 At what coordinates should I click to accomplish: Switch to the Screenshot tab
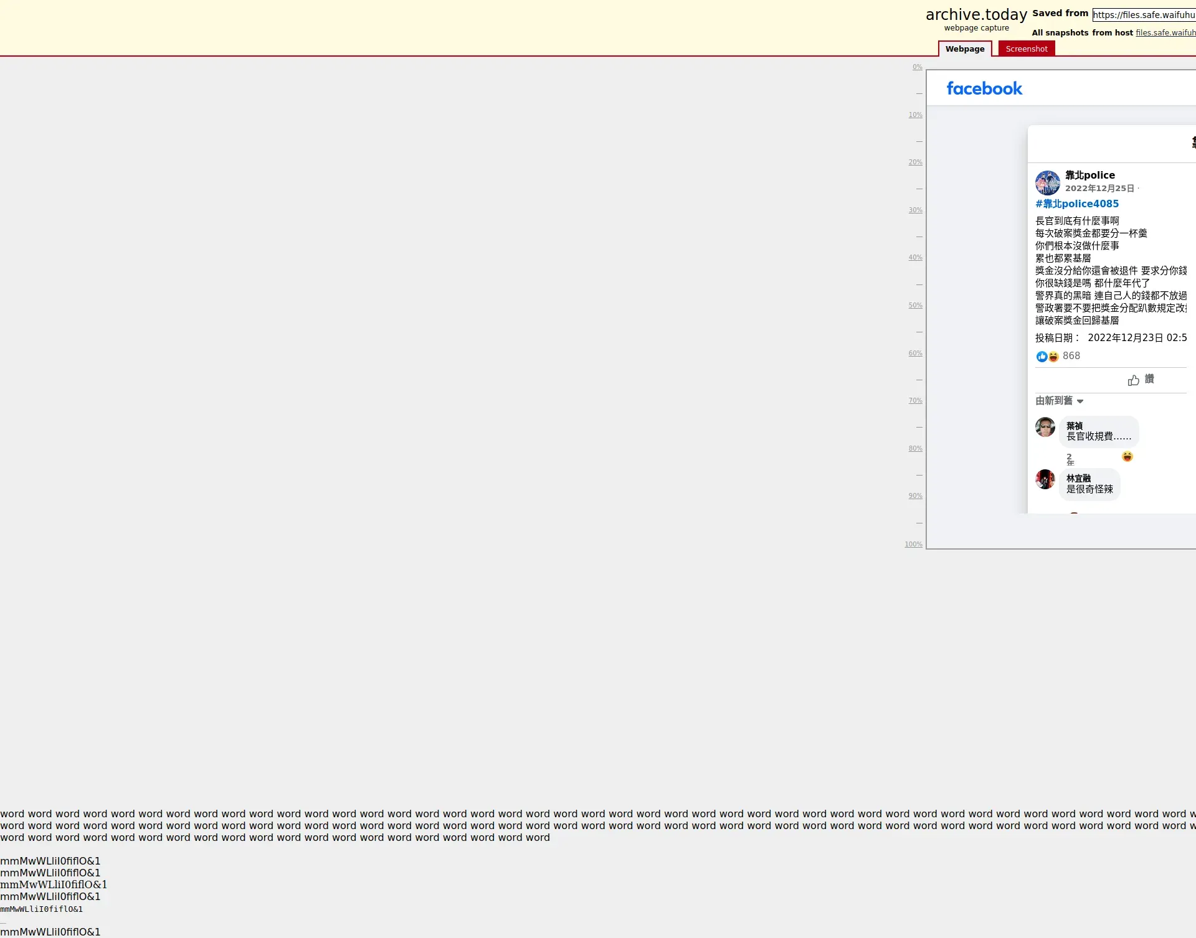pos(1026,49)
